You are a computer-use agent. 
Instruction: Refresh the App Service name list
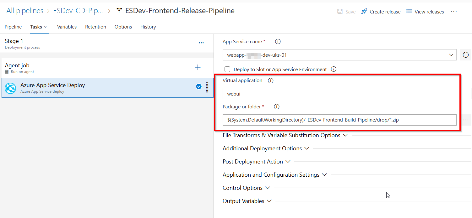pyautogui.click(x=466, y=55)
